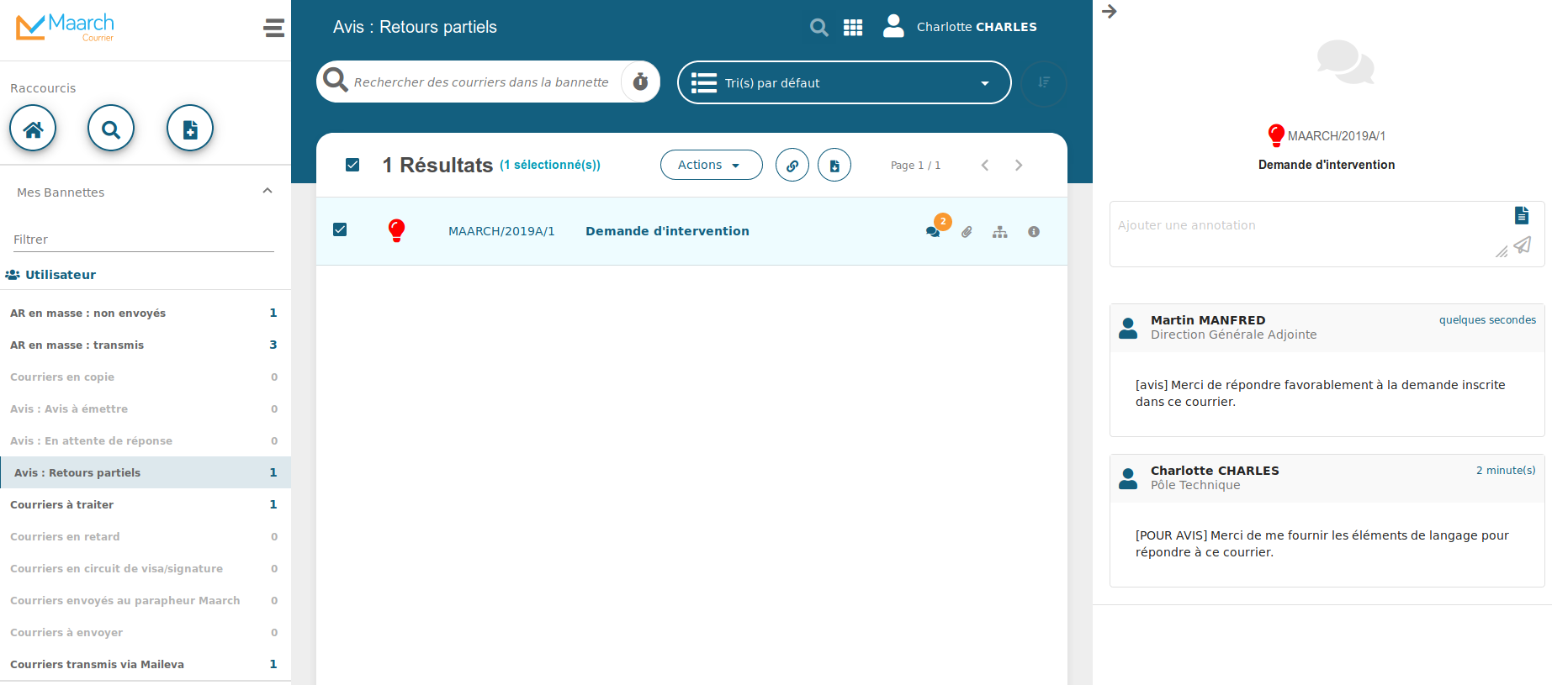Click the Maarch Courrier logo
Screen dimensions: 1552x685
coord(65,27)
